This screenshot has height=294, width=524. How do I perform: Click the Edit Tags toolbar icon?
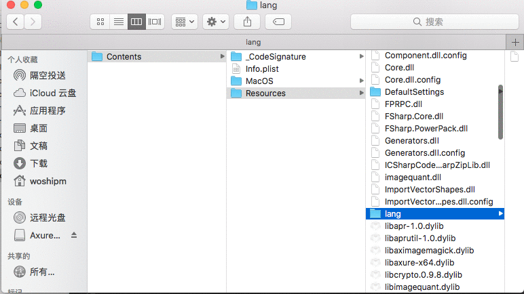(278, 22)
